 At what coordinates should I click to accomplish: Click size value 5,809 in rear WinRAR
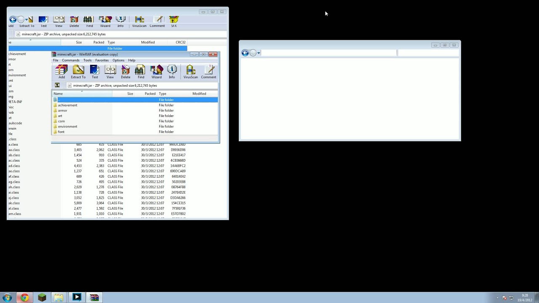pos(77,203)
